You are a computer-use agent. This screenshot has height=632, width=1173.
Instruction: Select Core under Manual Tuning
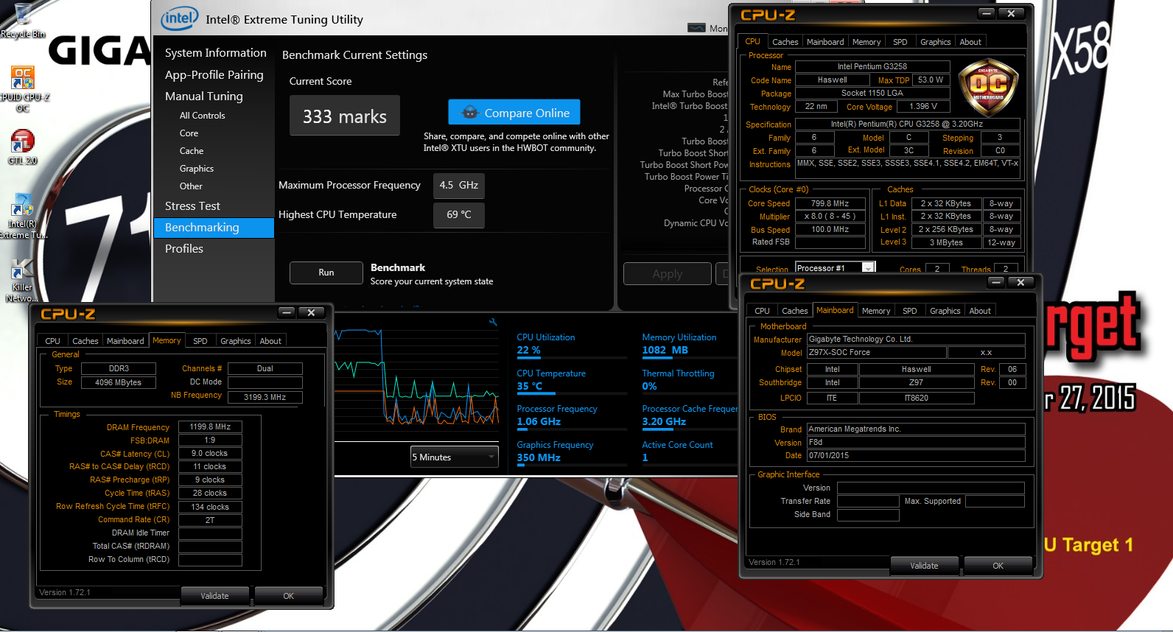[x=189, y=133]
